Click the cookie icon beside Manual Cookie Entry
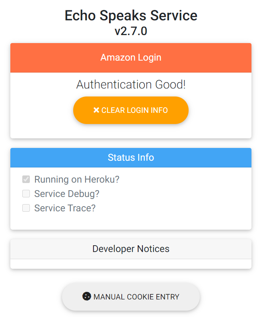The image size is (263, 317). pos(87,296)
